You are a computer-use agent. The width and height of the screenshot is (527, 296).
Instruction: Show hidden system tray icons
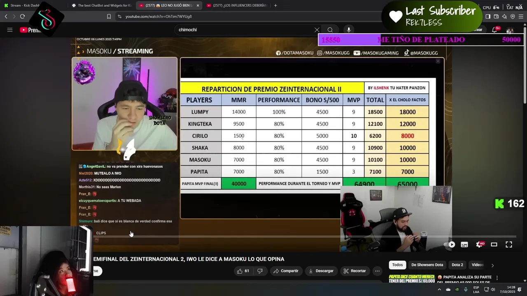coord(439,289)
